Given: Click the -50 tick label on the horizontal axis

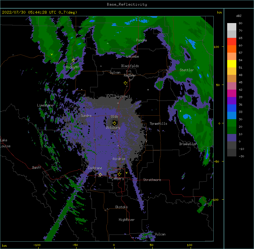Looking at the screenshot, I should [x=75, y=245].
